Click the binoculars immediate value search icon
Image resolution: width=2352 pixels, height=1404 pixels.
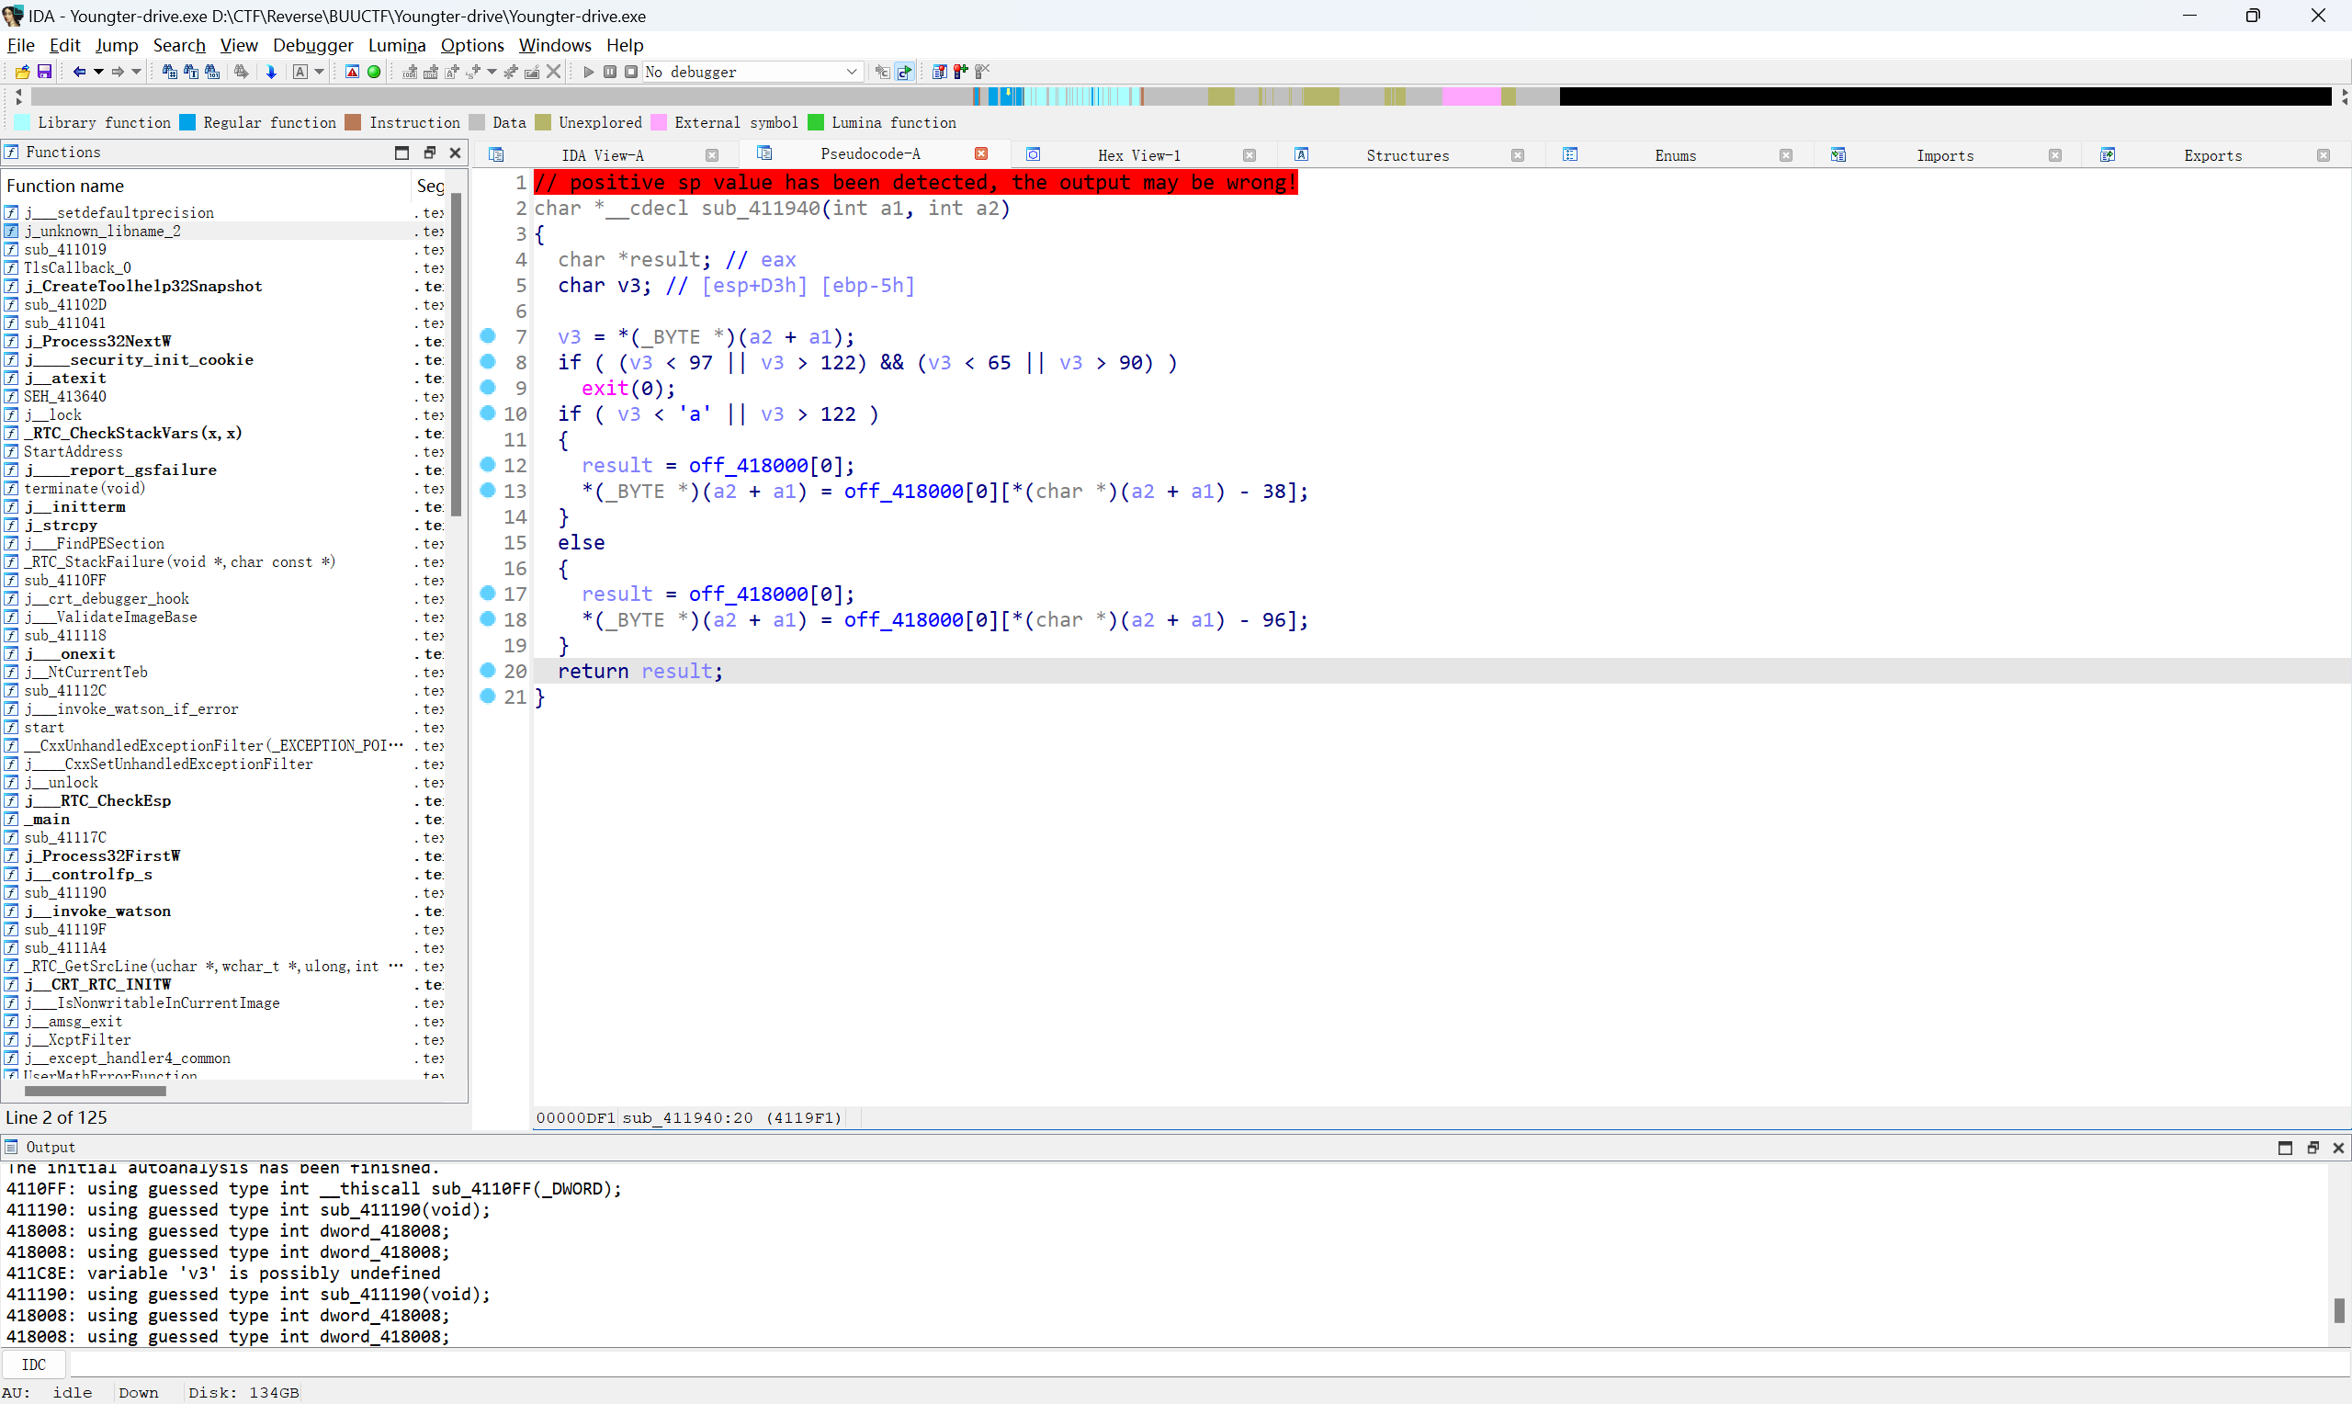pos(169,72)
